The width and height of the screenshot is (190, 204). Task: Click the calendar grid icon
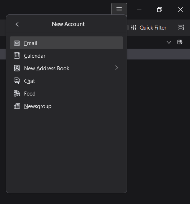click(17, 56)
